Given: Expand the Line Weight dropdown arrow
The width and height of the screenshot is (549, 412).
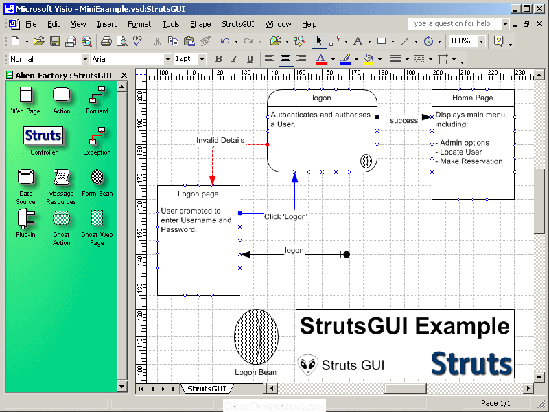Looking at the screenshot, I should tap(407, 59).
